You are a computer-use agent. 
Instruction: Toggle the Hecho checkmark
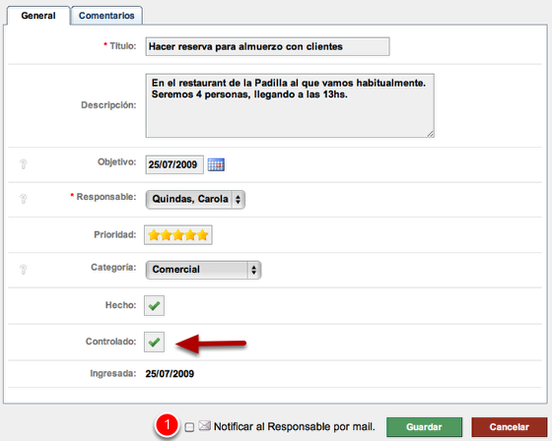coord(154,305)
